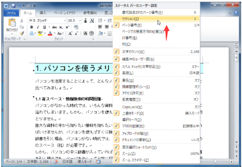Copy selection with the copy icon
This screenshot has height=167, width=242.
[x=21, y=27]
